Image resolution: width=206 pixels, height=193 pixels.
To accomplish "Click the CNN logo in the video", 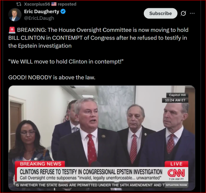I will click(176, 173).
